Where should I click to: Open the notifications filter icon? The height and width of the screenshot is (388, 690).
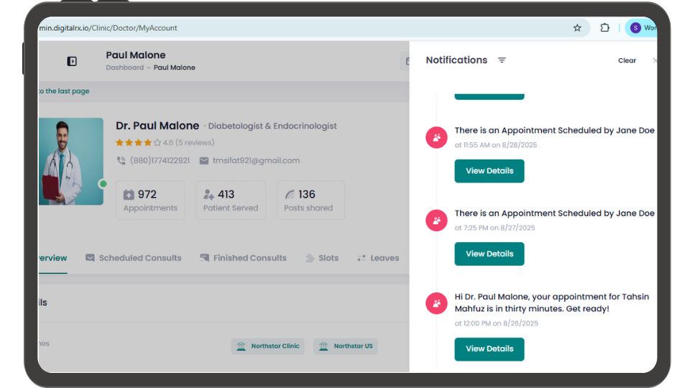pyautogui.click(x=502, y=60)
